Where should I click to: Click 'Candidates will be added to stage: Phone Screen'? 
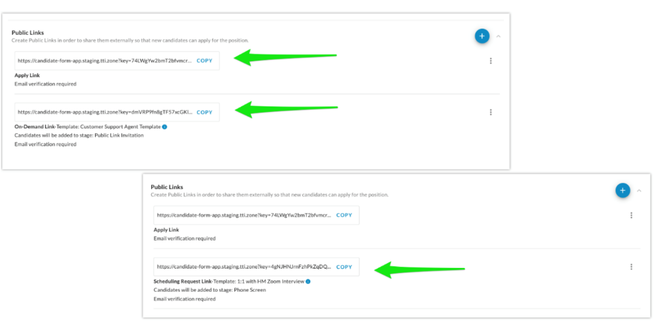point(209,290)
